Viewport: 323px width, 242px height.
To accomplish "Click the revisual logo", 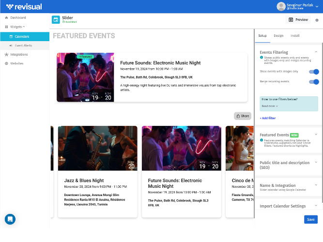I will click(x=24, y=7).
